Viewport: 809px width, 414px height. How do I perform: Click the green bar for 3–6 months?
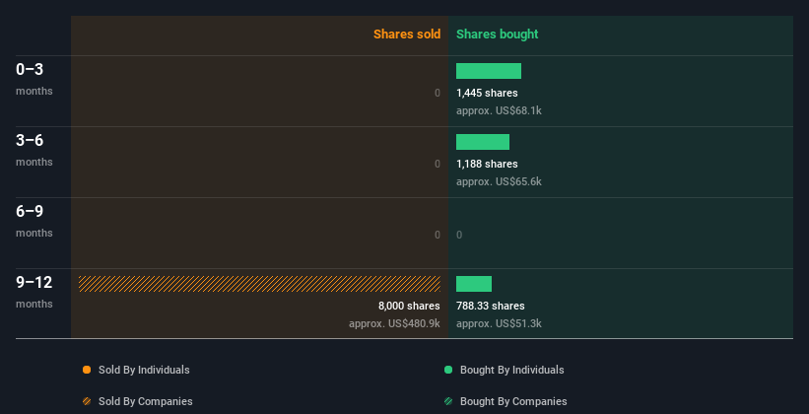coord(483,142)
